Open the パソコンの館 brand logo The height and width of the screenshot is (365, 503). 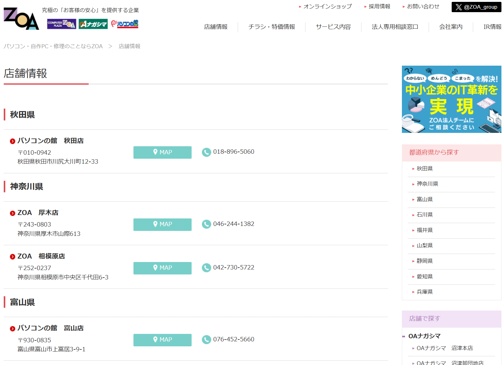coord(125,24)
